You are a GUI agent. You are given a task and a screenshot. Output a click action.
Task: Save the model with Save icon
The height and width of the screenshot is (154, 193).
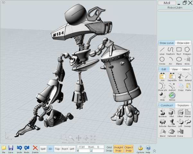(11, 149)
